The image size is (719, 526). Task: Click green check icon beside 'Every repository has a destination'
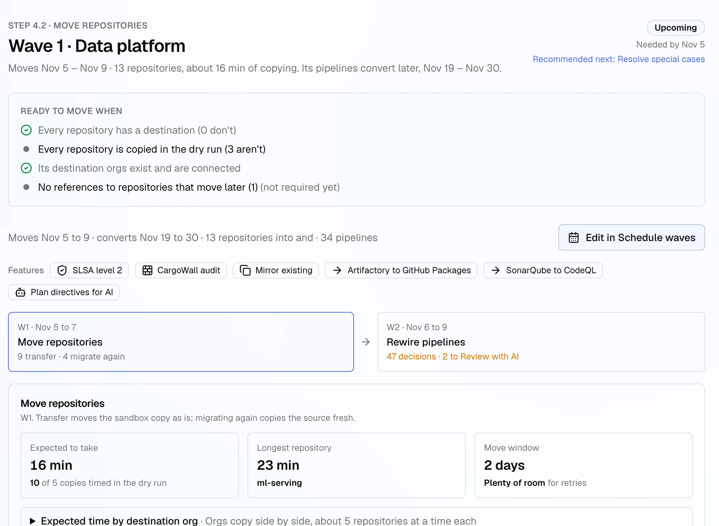click(26, 130)
